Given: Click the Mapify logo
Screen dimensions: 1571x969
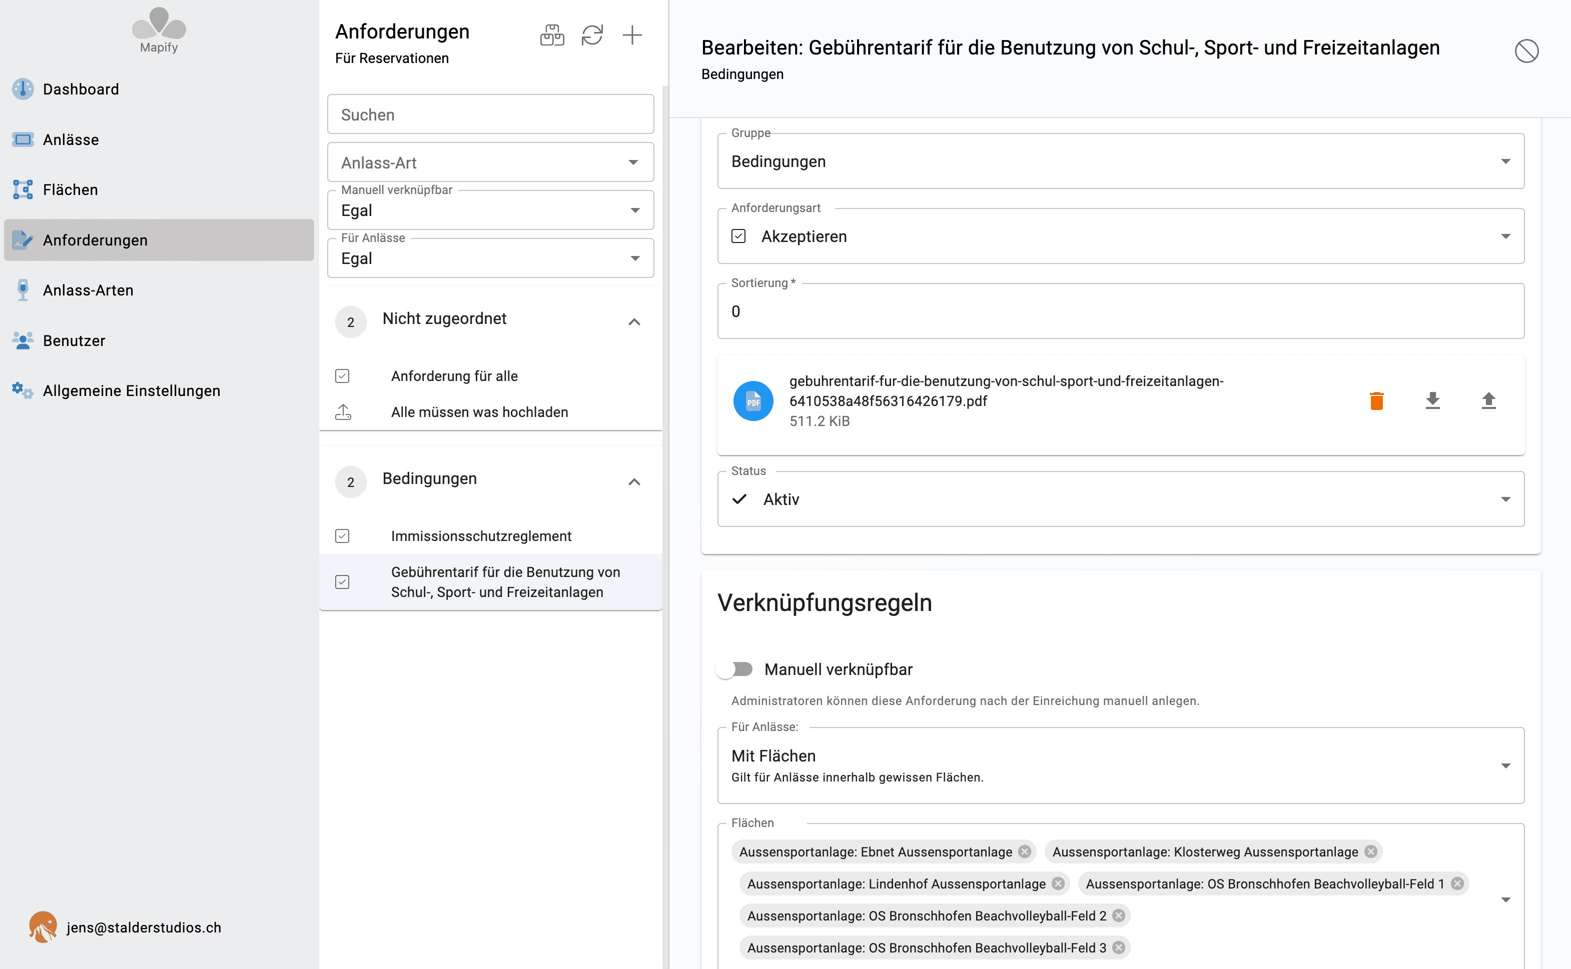Looking at the screenshot, I should [x=159, y=30].
